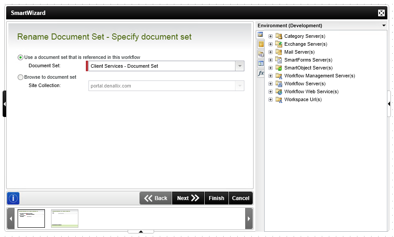Image resolution: width=394 pixels, height=237 pixels.
Task: Open the yellow notebook browser tab
Action: click(261, 44)
